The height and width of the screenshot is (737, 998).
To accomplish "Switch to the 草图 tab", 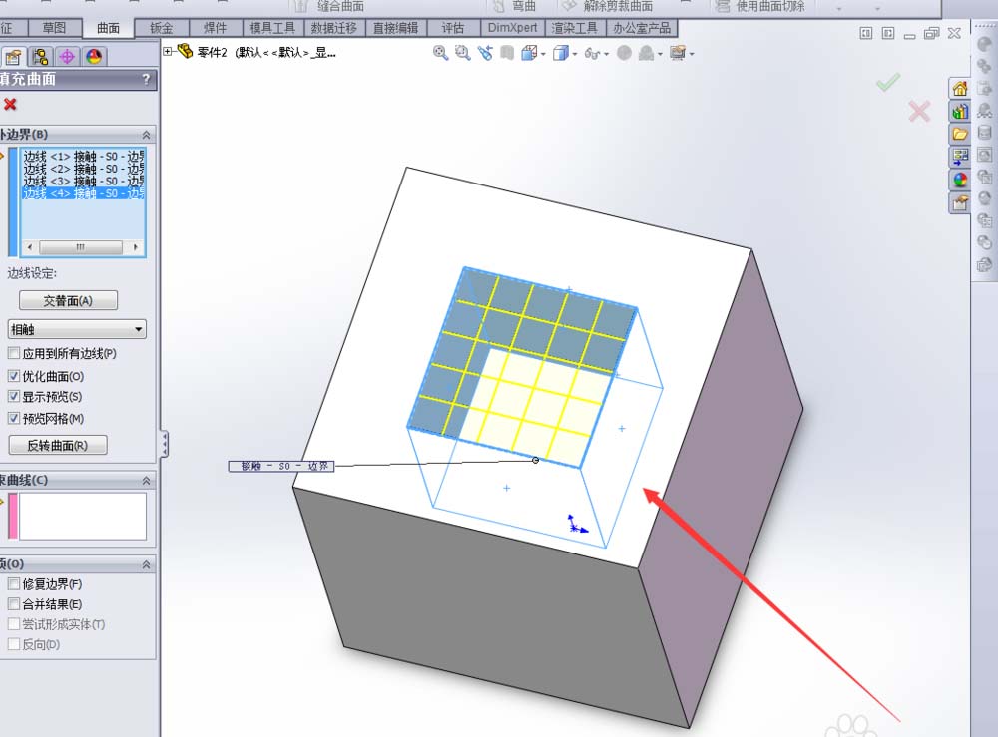I will tap(54, 28).
